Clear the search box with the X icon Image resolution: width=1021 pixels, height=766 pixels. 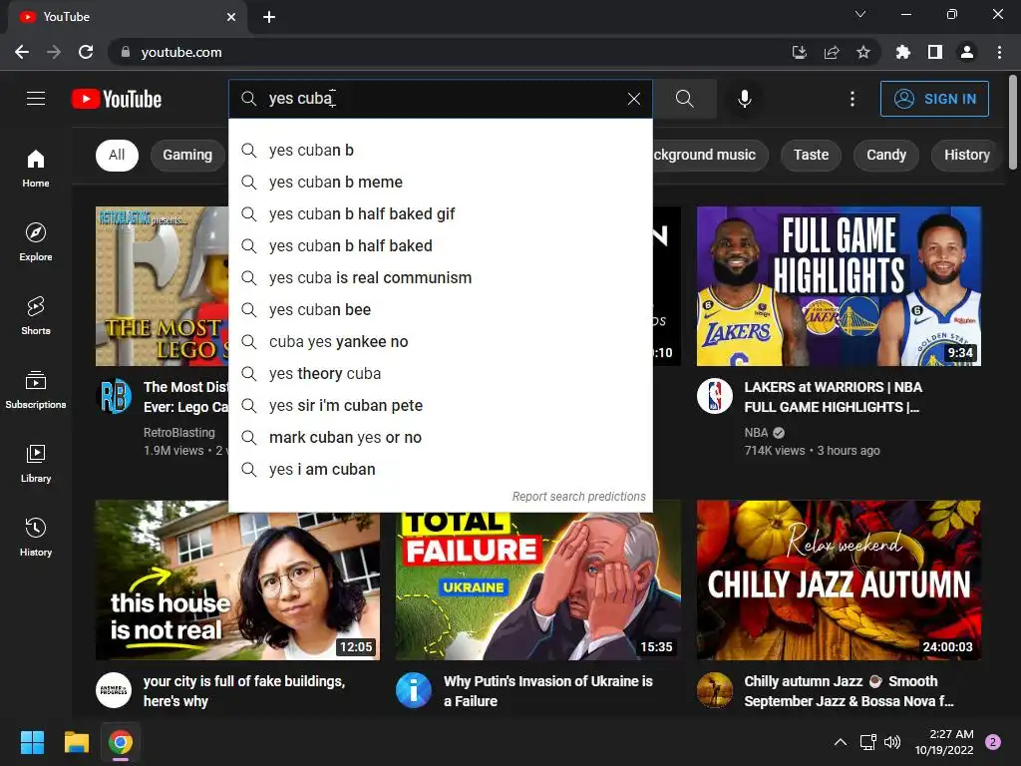633,99
